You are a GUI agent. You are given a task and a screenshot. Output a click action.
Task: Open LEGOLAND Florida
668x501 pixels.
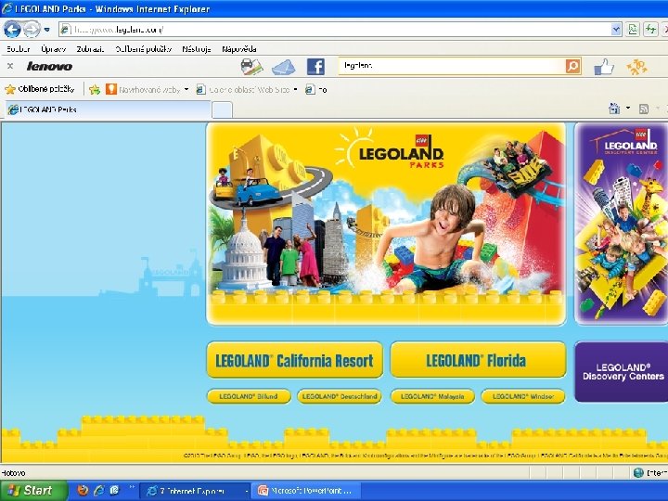(x=478, y=360)
